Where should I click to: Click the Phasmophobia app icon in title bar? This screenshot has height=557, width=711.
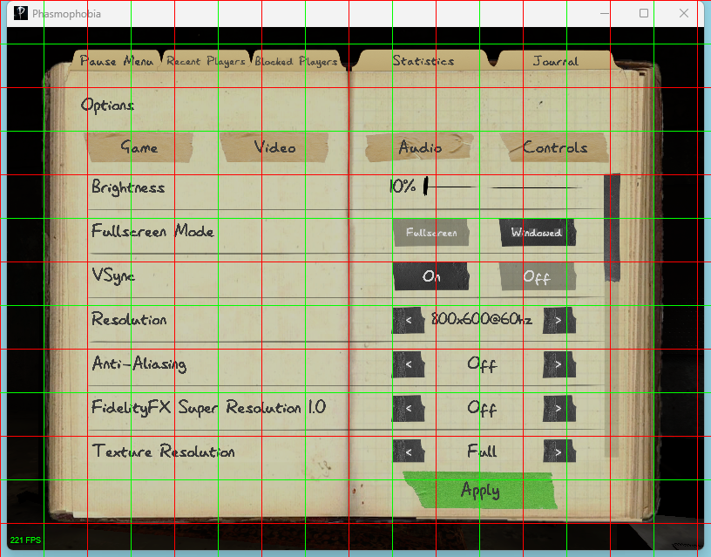tap(21, 14)
